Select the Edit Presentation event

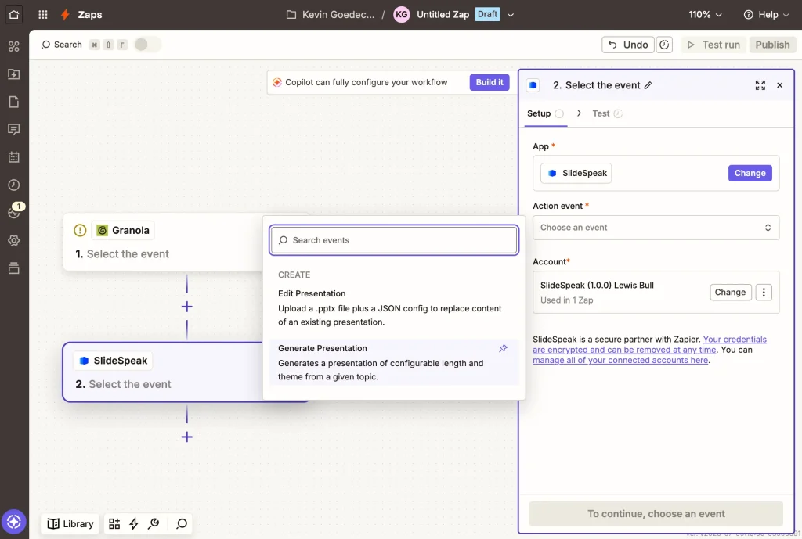pyautogui.click(x=394, y=307)
